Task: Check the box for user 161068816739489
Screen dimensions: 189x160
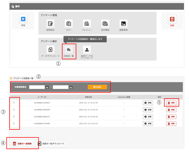Action: click(x=14, y=124)
